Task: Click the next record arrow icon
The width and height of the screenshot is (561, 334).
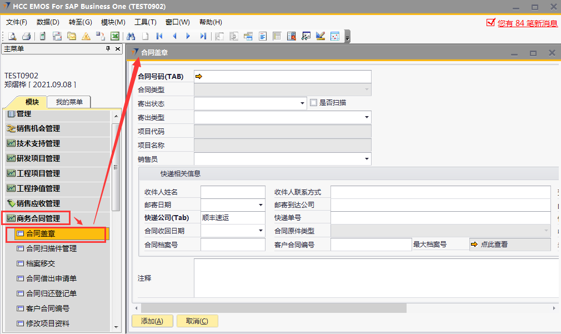Action: pyautogui.click(x=188, y=36)
